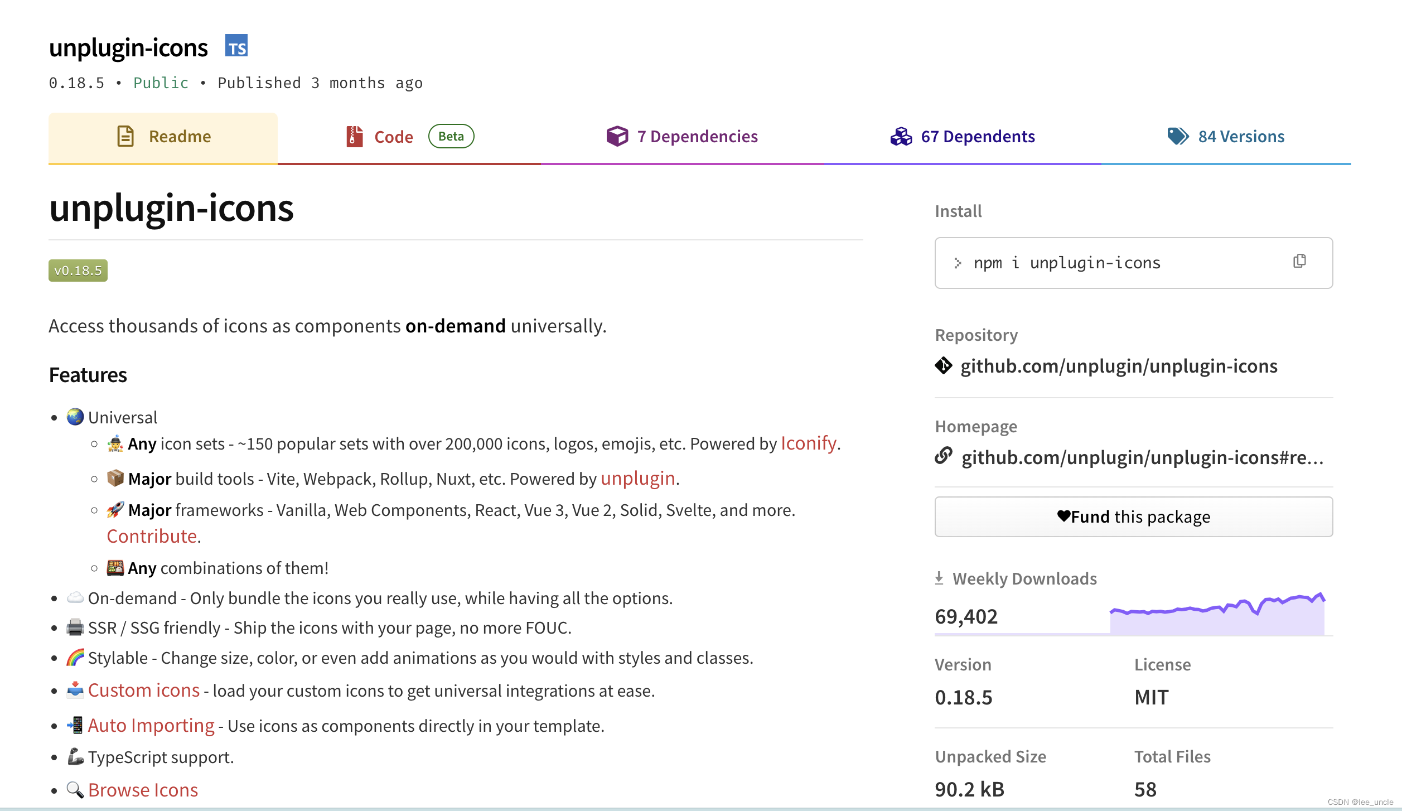This screenshot has width=1402, height=811.
Task: Open the github.com/unplugin/unplugin-icons repository link
Action: coord(1119,366)
